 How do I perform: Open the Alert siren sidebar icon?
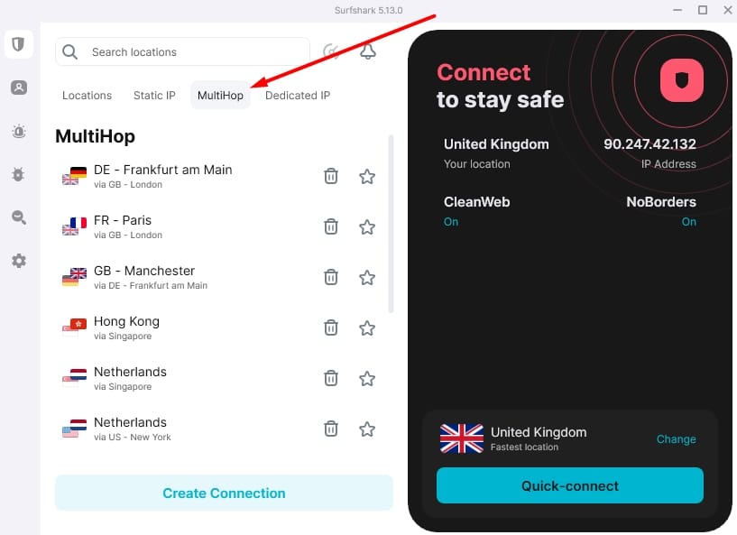coord(19,132)
